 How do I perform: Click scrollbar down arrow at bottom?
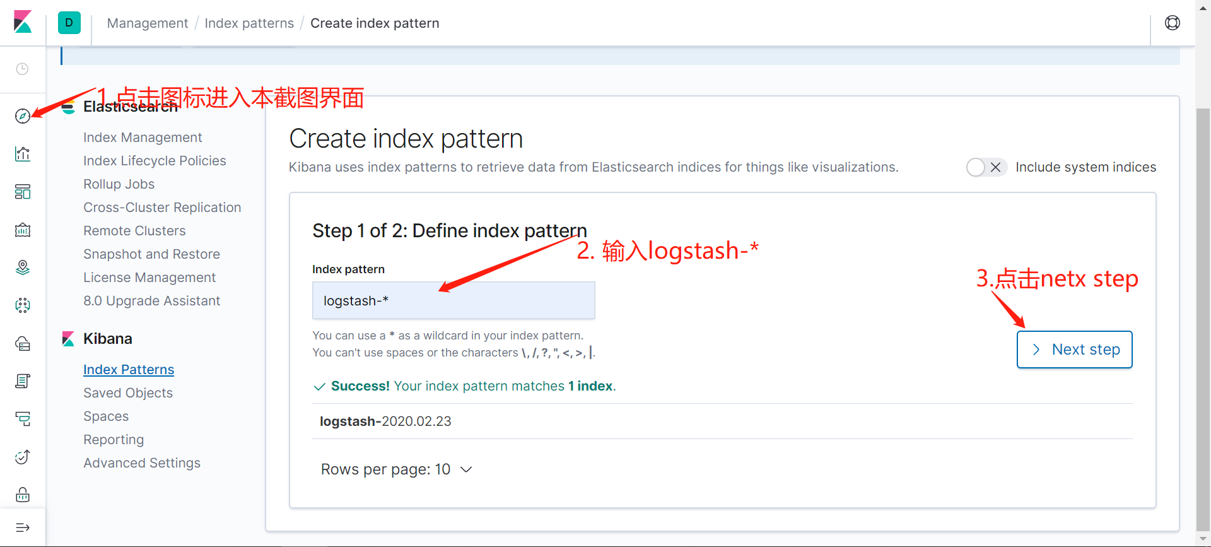click(1203, 539)
